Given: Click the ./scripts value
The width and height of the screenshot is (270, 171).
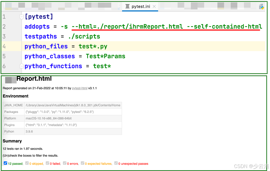Looking at the screenshot, I should 84,36.
